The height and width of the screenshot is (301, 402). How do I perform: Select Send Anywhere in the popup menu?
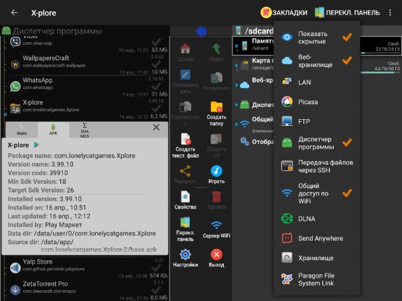pos(317,238)
